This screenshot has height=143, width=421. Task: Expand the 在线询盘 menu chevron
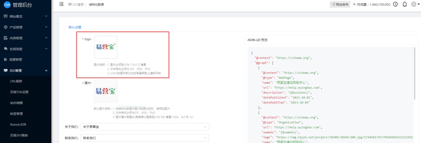coord(46,49)
